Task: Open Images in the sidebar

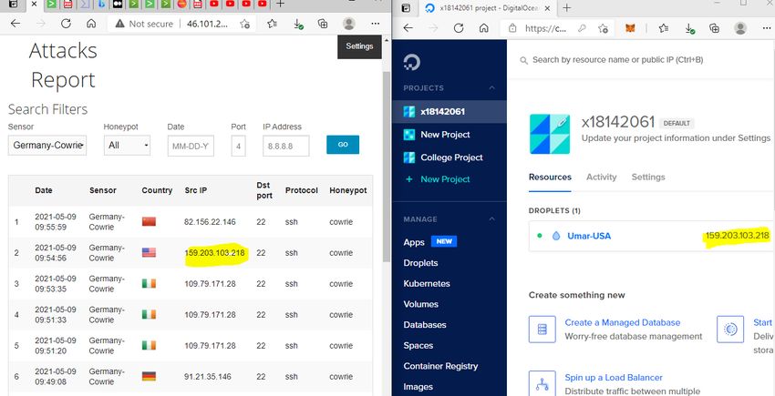Action: [x=418, y=387]
